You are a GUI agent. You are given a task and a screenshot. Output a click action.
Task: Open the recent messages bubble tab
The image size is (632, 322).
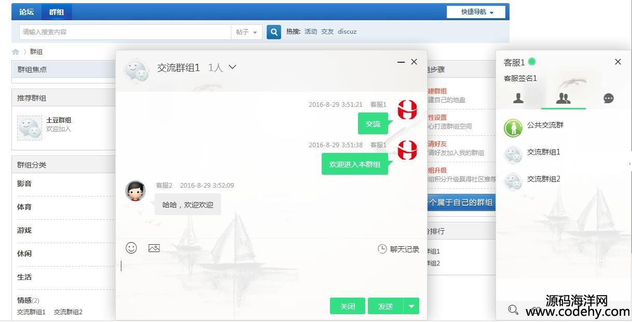609,99
